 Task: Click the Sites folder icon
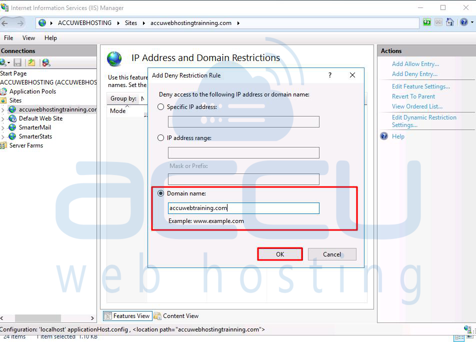pyautogui.click(x=3, y=100)
